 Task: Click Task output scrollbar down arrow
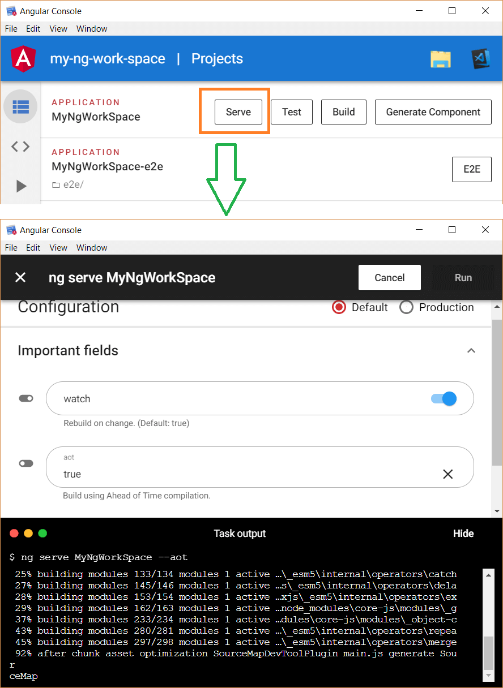coord(489,677)
